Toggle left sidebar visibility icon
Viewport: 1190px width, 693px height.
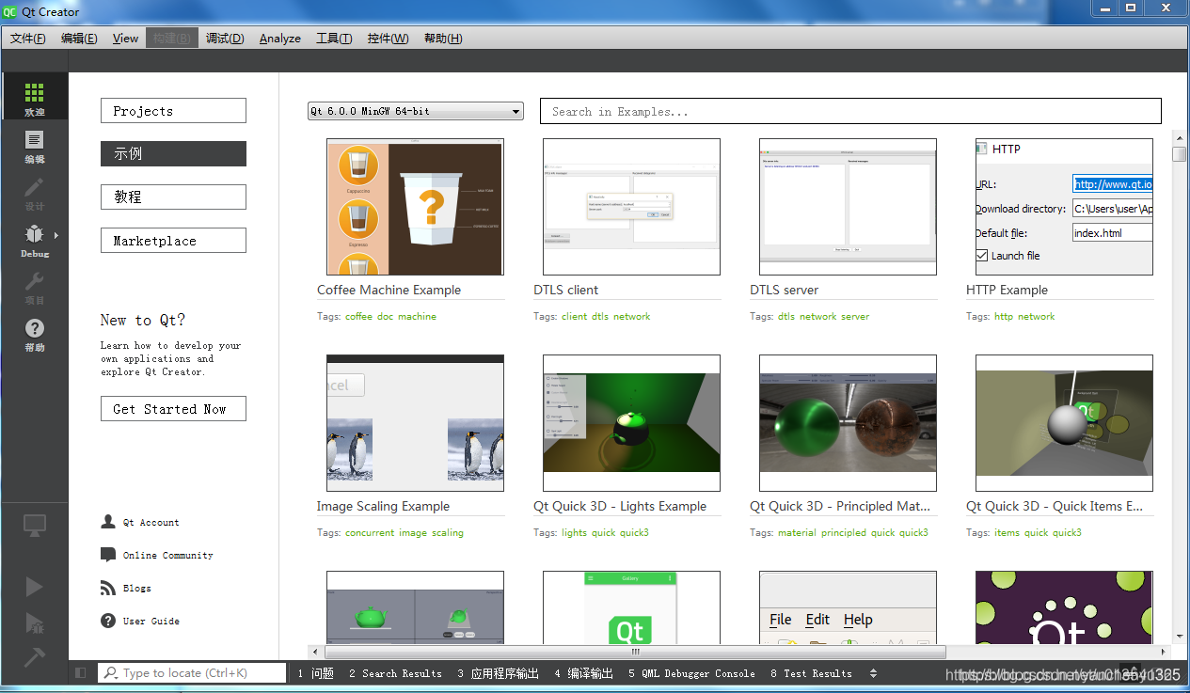(81, 673)
